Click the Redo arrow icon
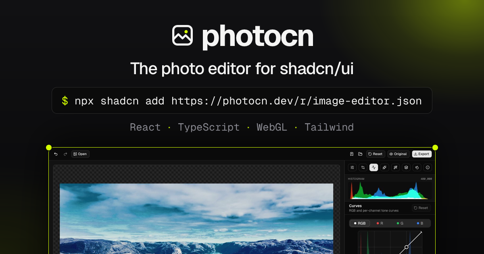The height and width of the screenshot is (254, 484). (x=65, y=154)
